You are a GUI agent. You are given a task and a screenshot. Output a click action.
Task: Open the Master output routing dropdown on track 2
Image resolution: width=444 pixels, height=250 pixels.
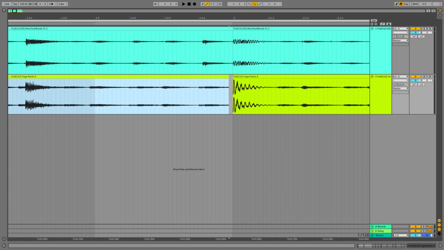[400, 88]
